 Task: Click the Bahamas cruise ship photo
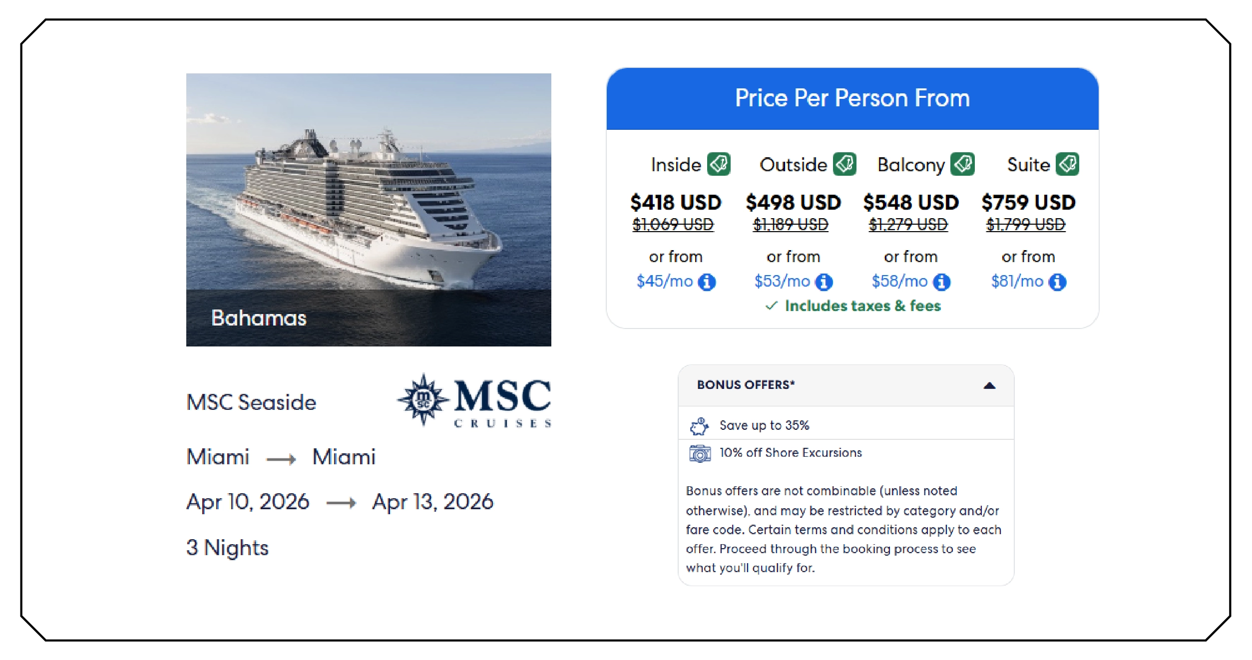click(x=369, y=210)
